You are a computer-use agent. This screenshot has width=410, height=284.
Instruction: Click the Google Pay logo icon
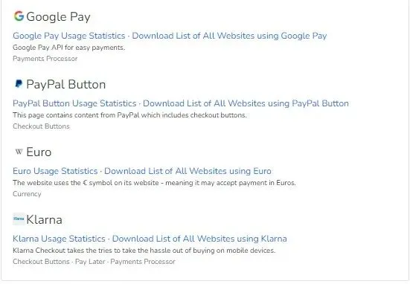tap(19, 16)
